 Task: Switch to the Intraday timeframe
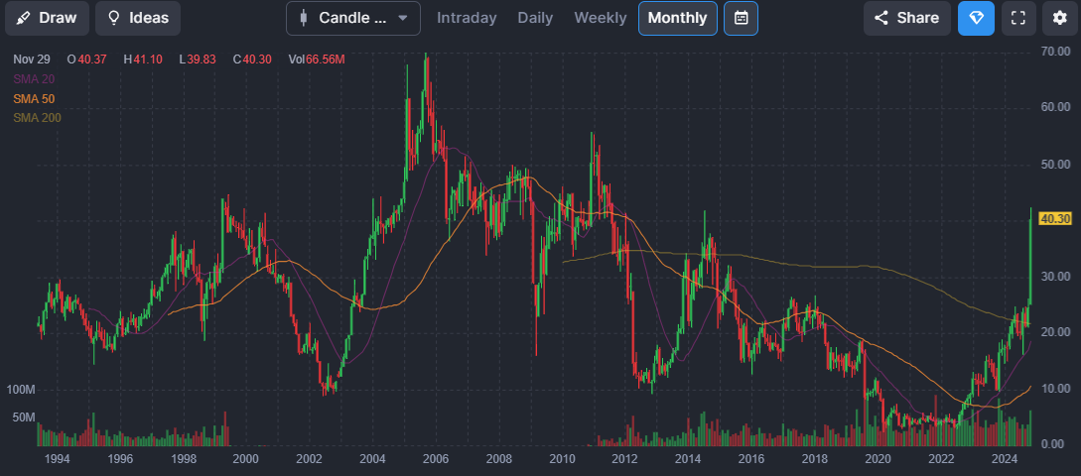(x=468, y=18)
